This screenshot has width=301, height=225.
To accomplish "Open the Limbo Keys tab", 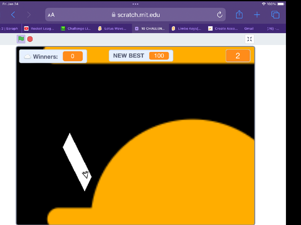I will pyautogui.click(x=187, y=29).
